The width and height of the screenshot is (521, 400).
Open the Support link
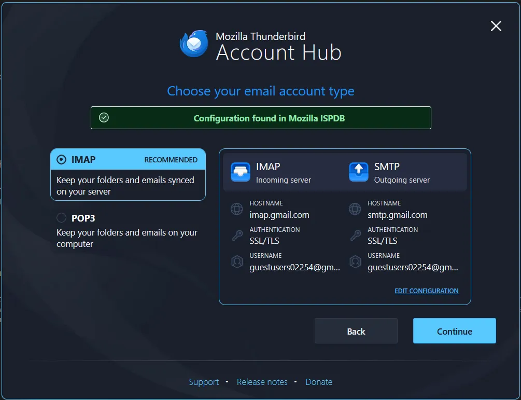click(204, 382)
